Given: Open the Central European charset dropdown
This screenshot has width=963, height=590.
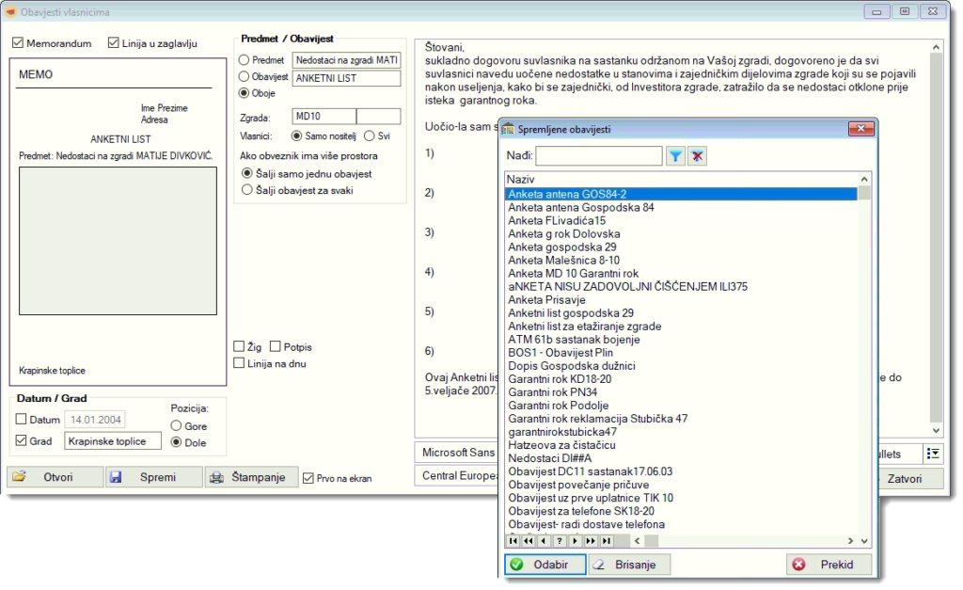Looking at the screenshot, I should (457, 476).
